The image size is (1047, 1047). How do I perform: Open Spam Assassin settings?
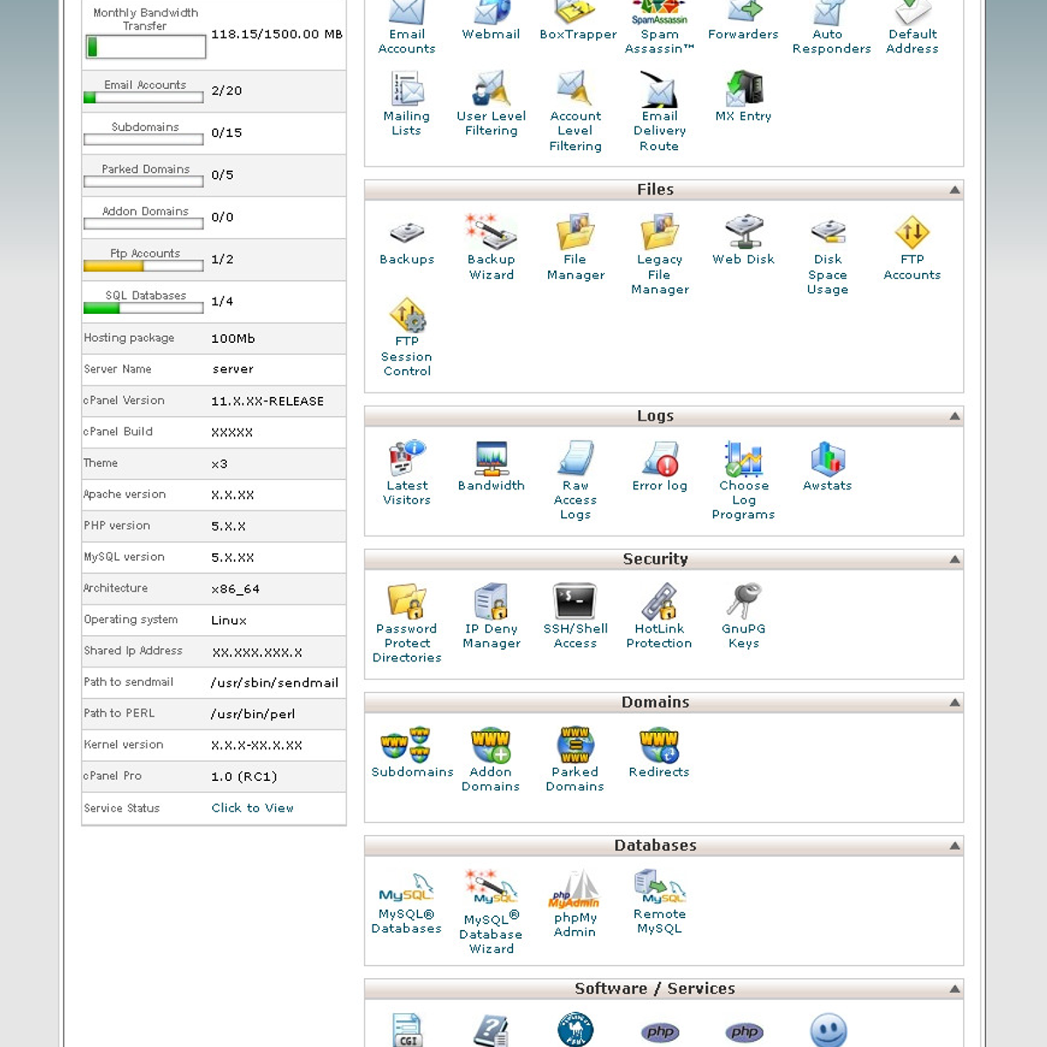point(660,28)
